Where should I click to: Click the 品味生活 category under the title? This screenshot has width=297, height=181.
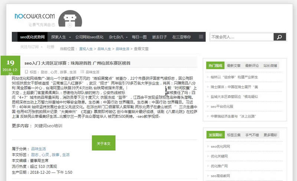(x=92, y=72)
